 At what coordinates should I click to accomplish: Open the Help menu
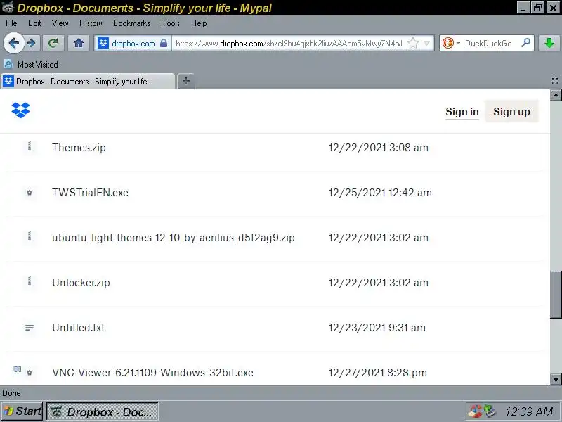pyautogui.click(x=199, y=23)
